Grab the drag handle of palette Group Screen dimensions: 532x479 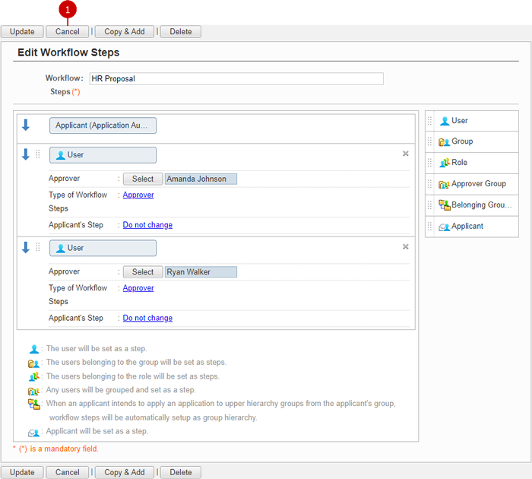[429, 141]
